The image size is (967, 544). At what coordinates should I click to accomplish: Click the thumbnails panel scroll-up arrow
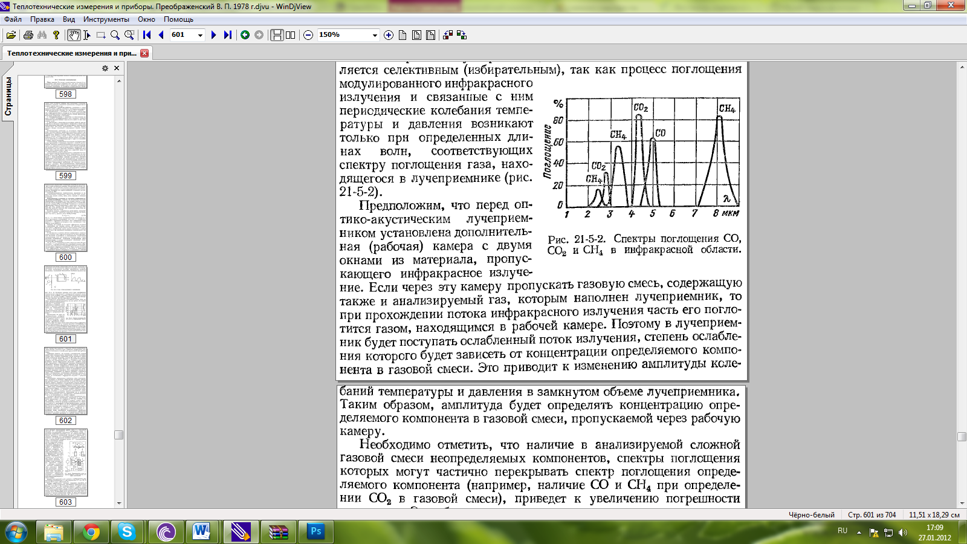119,80
